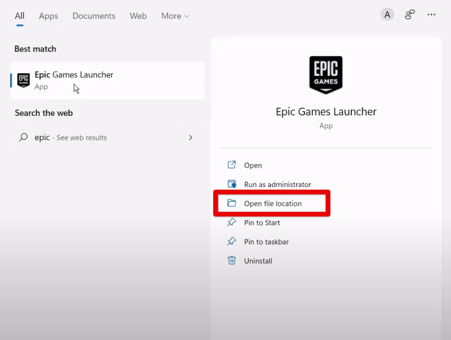The width and height of the screenshot is (451, 340).
Task: Switch to the Web tab
Action: click(138, 16)
